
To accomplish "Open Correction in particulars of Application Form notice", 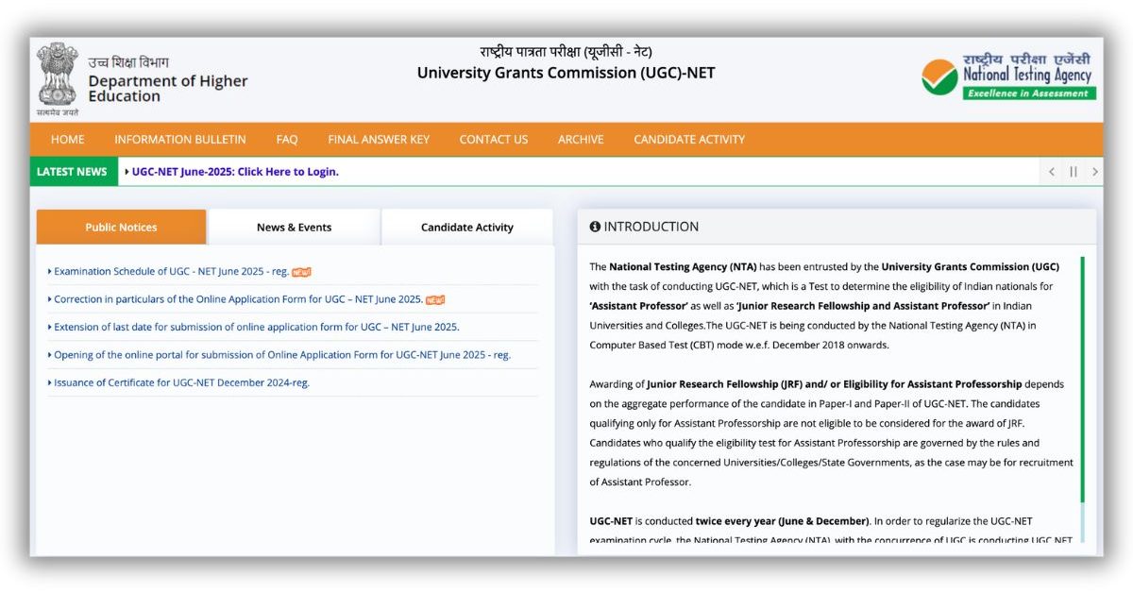I will click(x=238, y=299).
